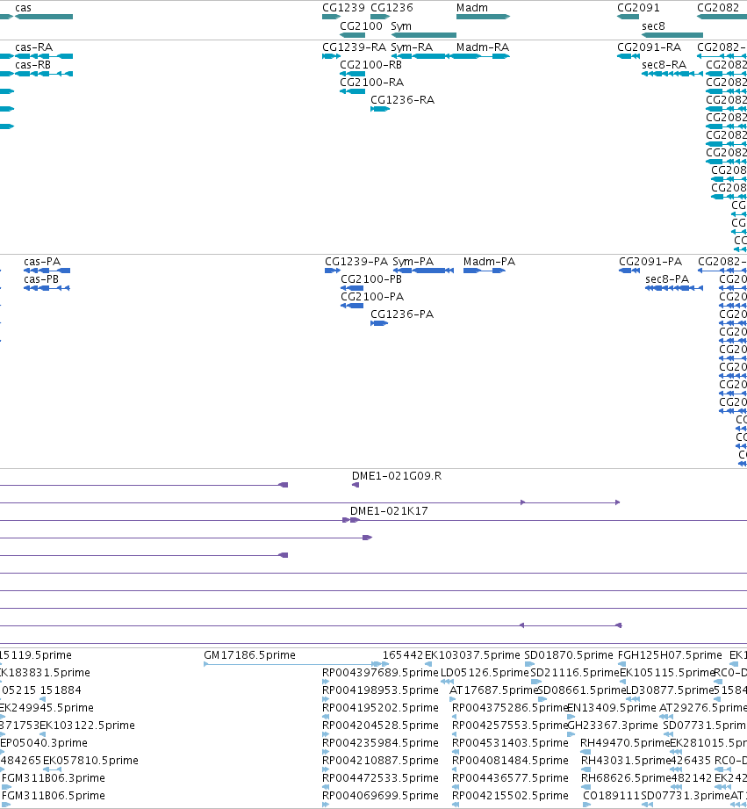Click the SD01870.5prime EST label
The image size is (747, 809).
569,655
